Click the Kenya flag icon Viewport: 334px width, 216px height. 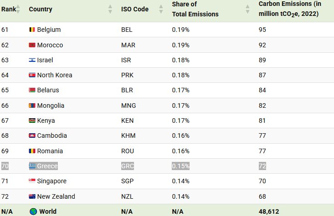(32, 121)
